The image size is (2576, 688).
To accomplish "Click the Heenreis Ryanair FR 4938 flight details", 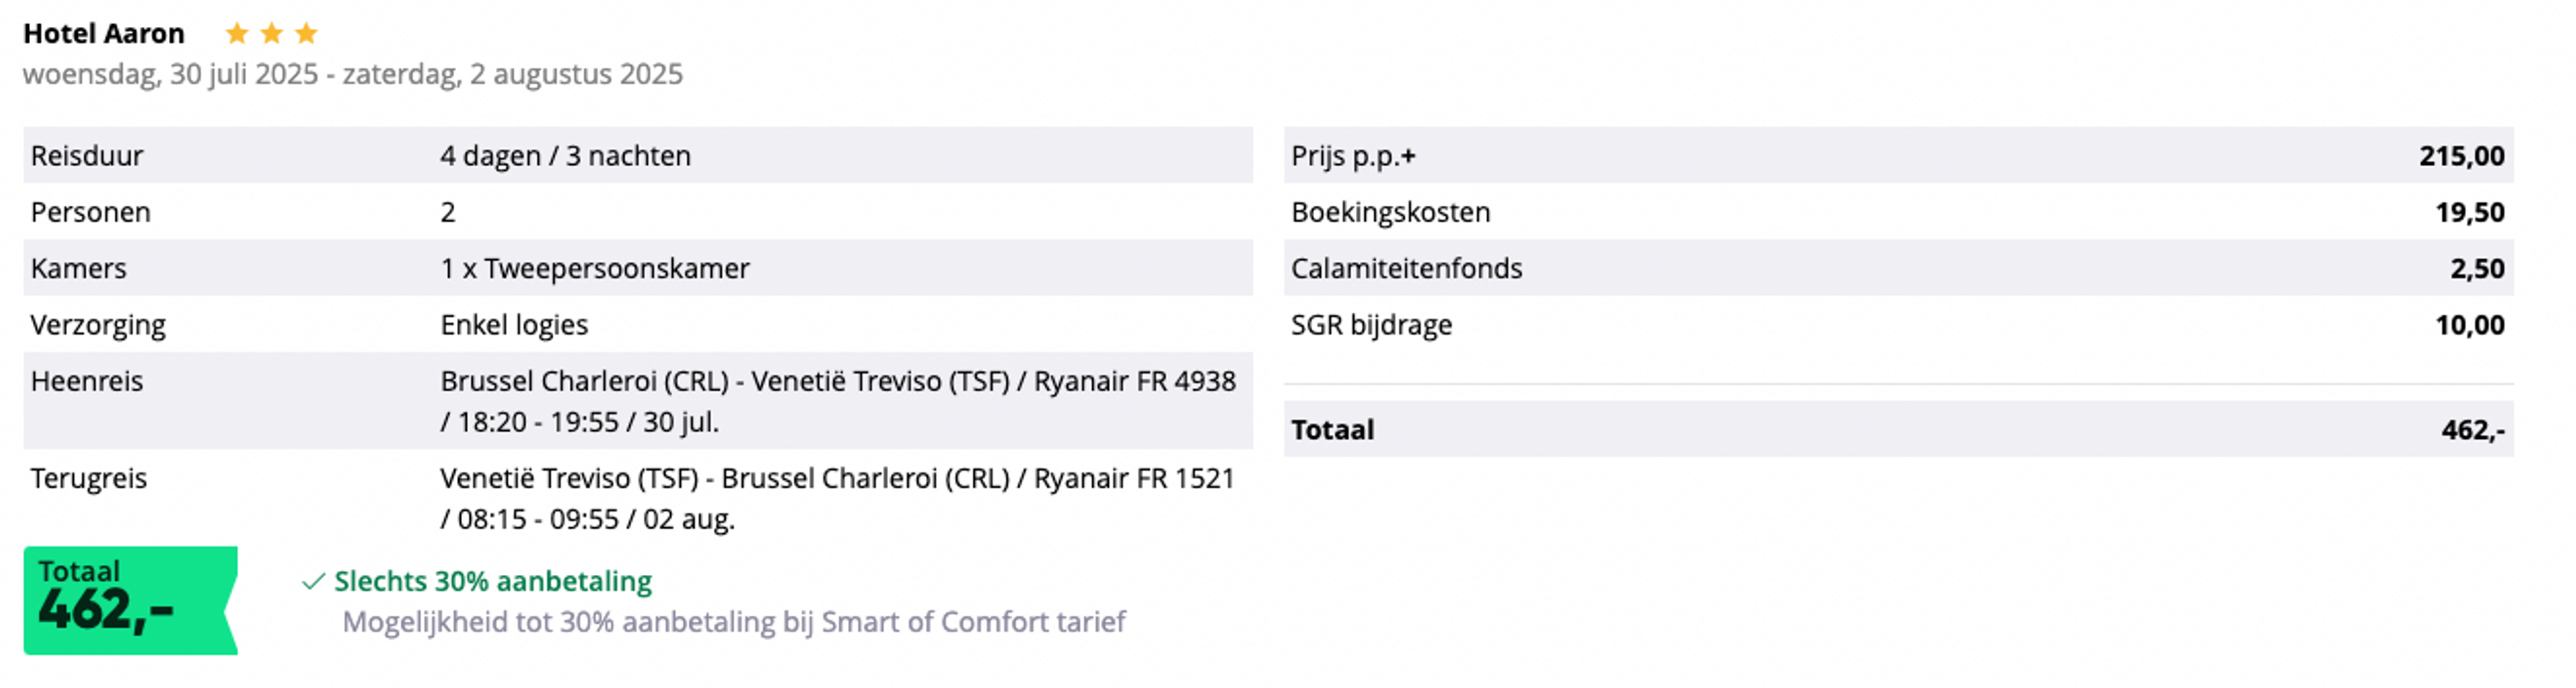I will pyautogui.click(x=838, y=401).
